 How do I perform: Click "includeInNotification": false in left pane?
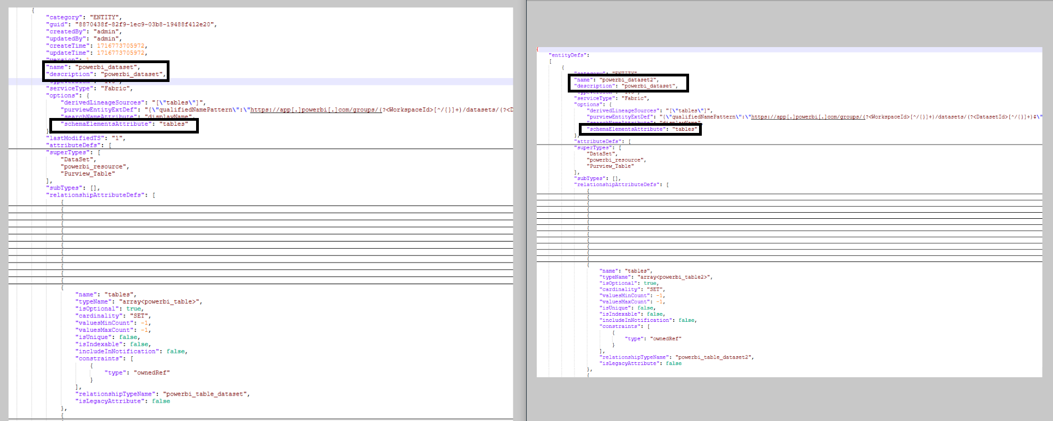[132, 352]
